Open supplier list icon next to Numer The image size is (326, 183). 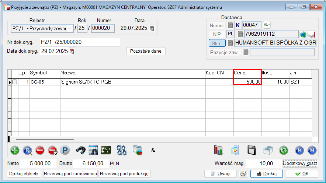click(230, 25)
